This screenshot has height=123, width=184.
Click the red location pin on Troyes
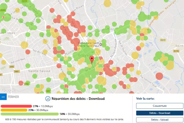92,59
